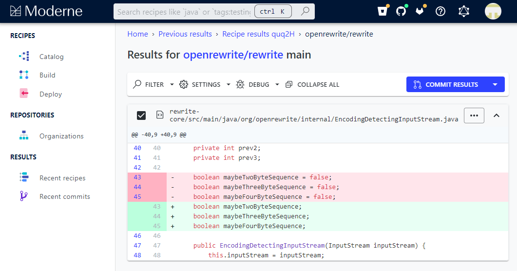This screenshot has width=517, height=271.
Task: Open the help question mark icon
Action: (x=440, y=12)
